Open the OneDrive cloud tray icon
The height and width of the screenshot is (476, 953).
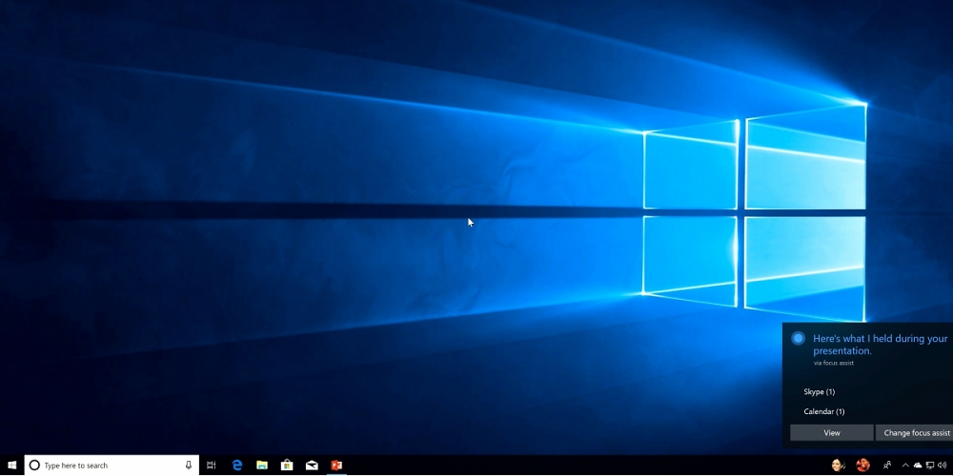click(918, 466)
